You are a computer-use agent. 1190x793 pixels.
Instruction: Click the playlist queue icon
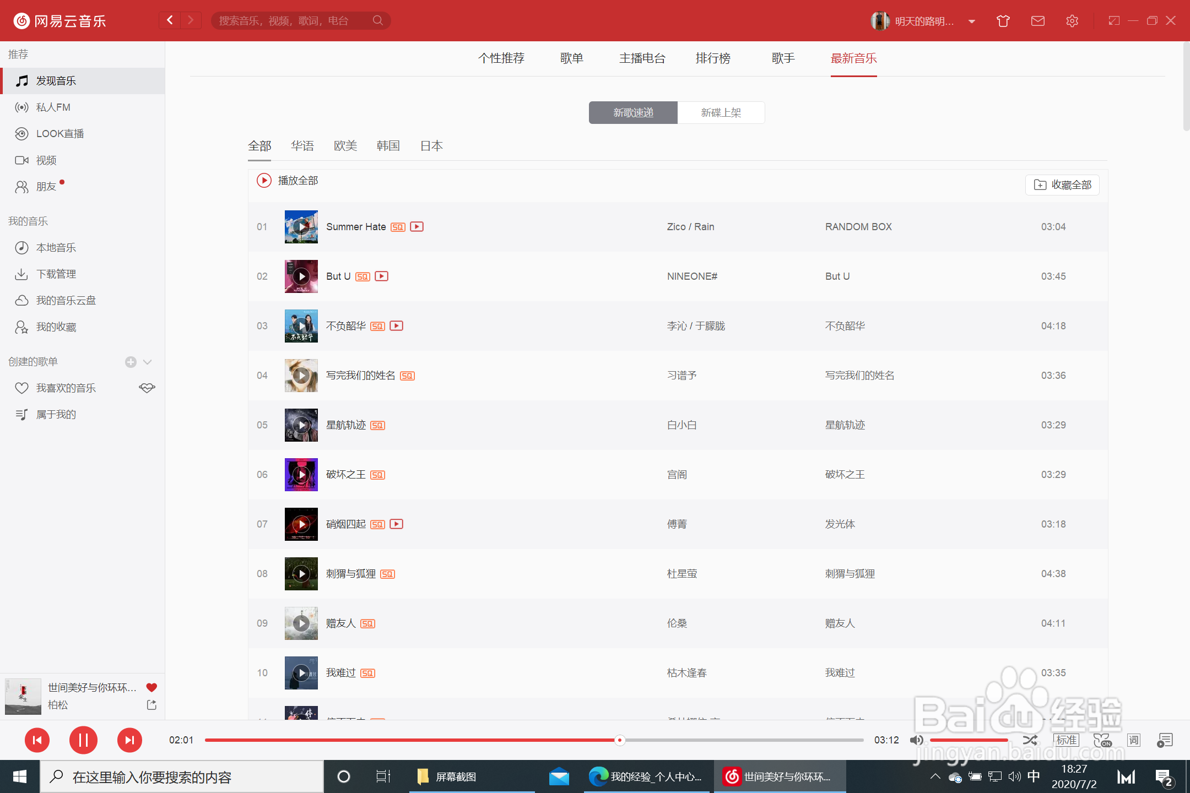(x=1165, y=740)
